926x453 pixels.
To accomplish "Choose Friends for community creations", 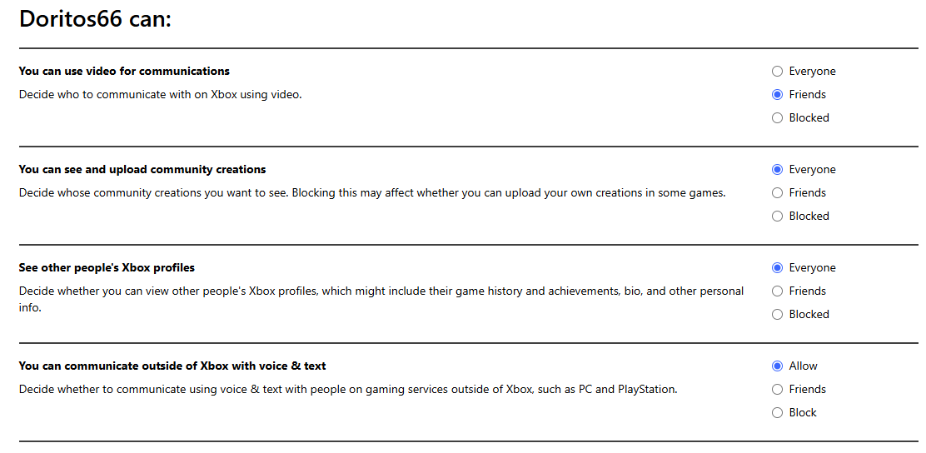I will coord(777,193).
